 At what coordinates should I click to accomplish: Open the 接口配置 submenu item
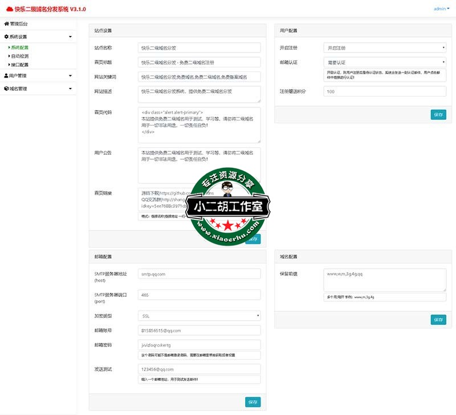20,65
